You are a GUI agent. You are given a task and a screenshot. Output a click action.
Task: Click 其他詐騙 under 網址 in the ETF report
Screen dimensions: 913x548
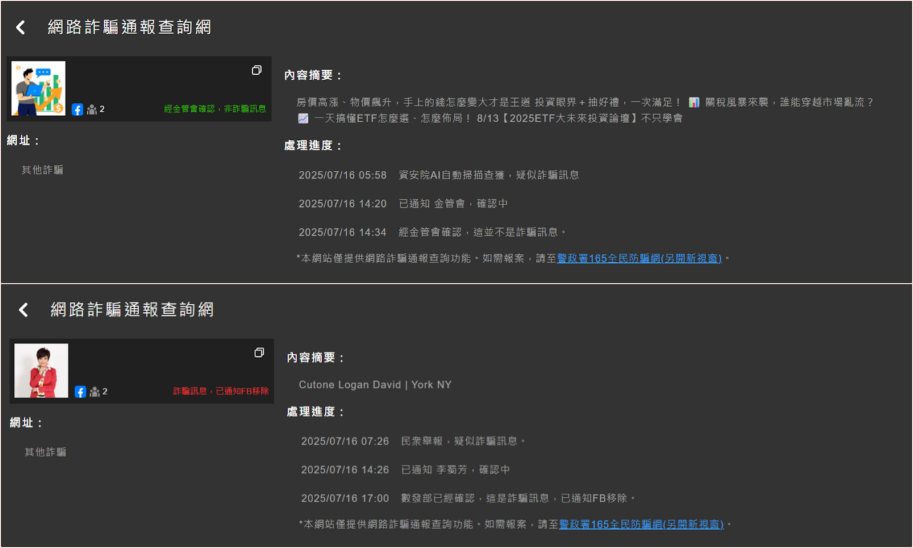(x=42, y=170)
